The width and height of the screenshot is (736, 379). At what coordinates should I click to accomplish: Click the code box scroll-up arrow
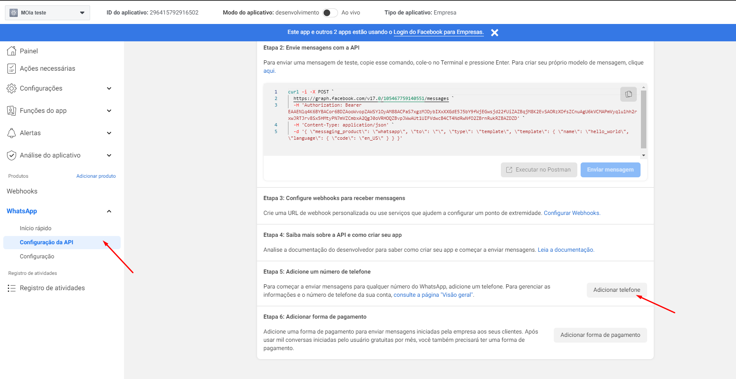[643, 87]
